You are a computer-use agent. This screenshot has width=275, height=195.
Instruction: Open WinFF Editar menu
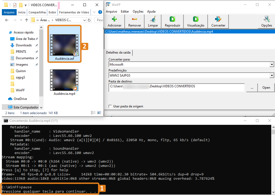tap(125, 11)
